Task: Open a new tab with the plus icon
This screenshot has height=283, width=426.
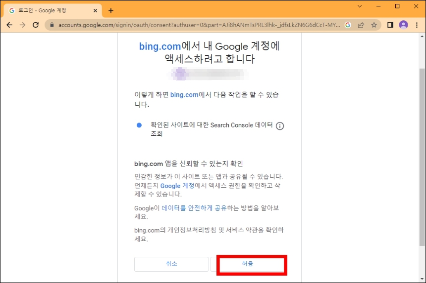Action: [x=111, y=10]
